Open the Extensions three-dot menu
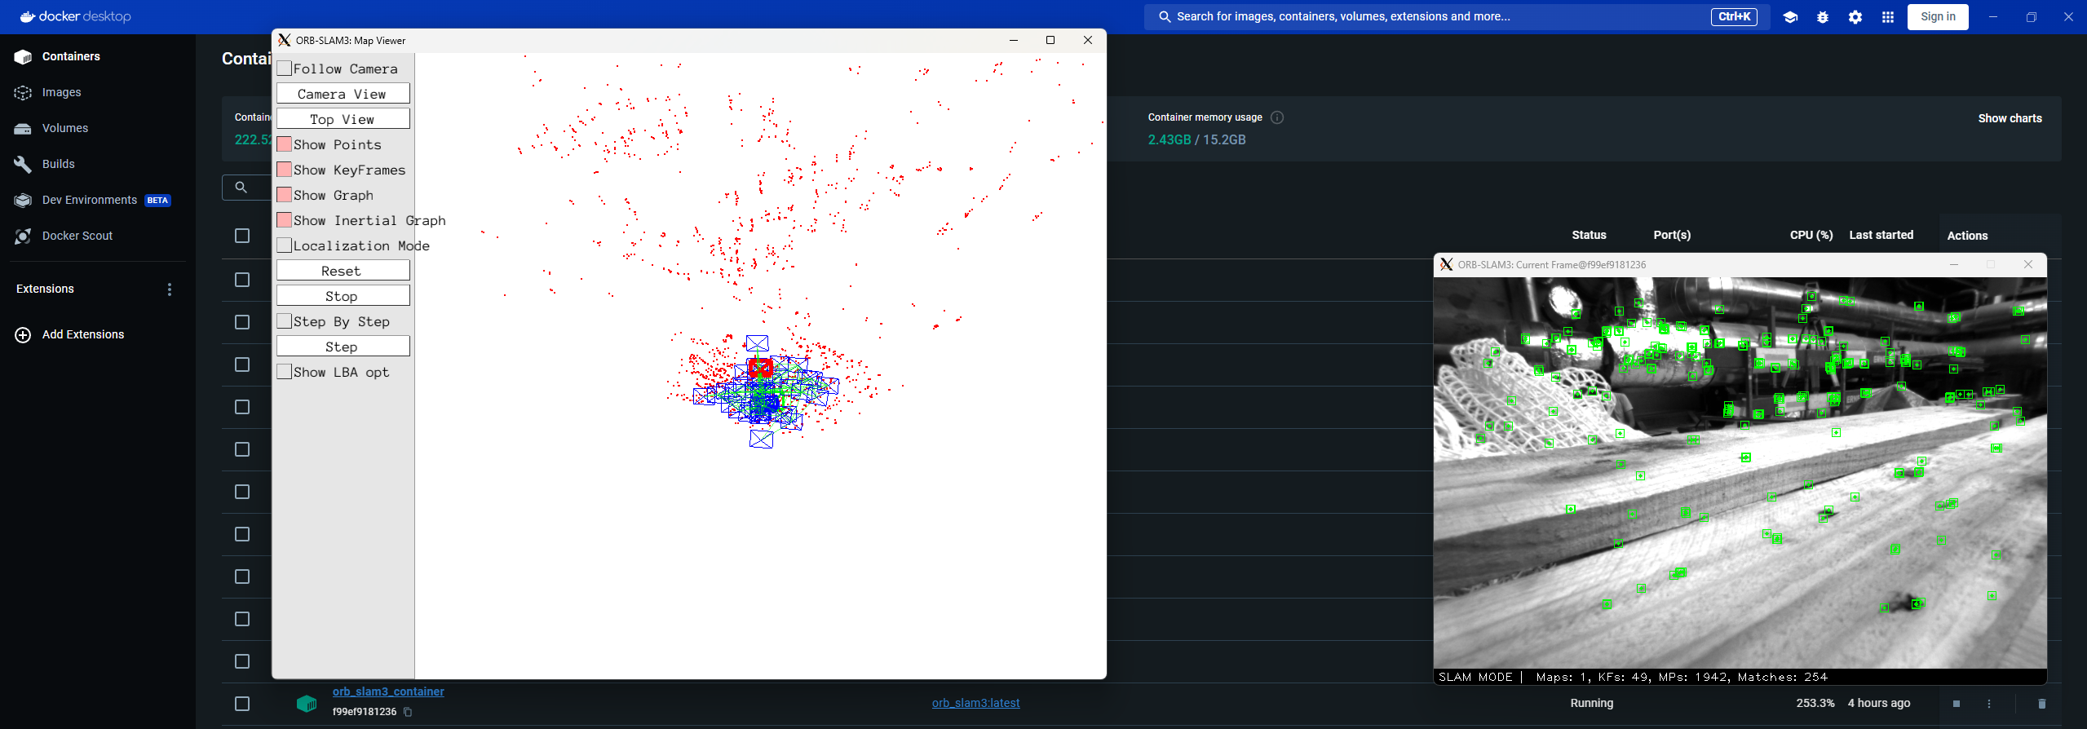 click(x=170, y=289)
